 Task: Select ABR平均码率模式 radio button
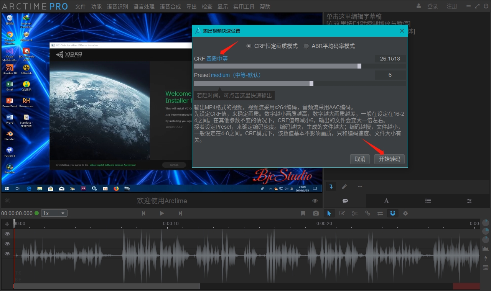pos(306,46)
